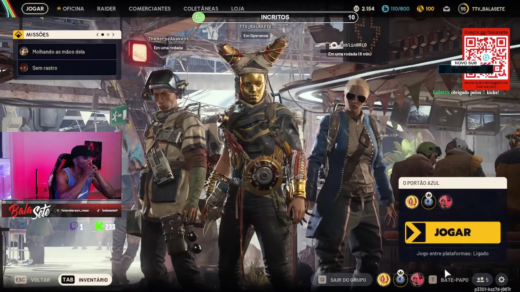Switch to the OFICINA tab
The image size is (520, 292).
click(x=73, y=9)
